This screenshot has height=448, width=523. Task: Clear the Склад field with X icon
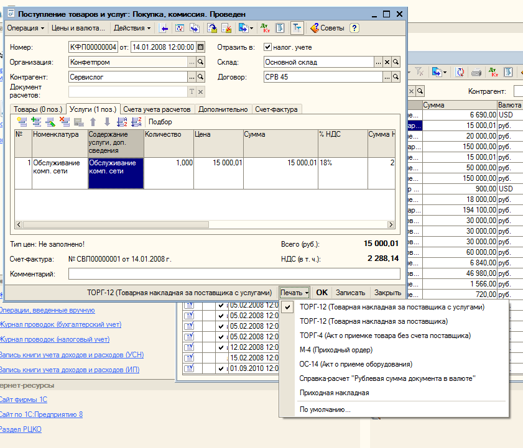coord(387,62)
